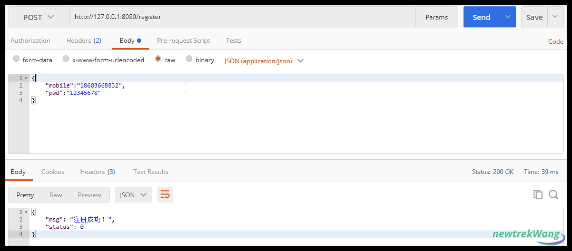Open the POST method dropdown
The width and height of the screenshot is (572, 251).
(38, 17)
